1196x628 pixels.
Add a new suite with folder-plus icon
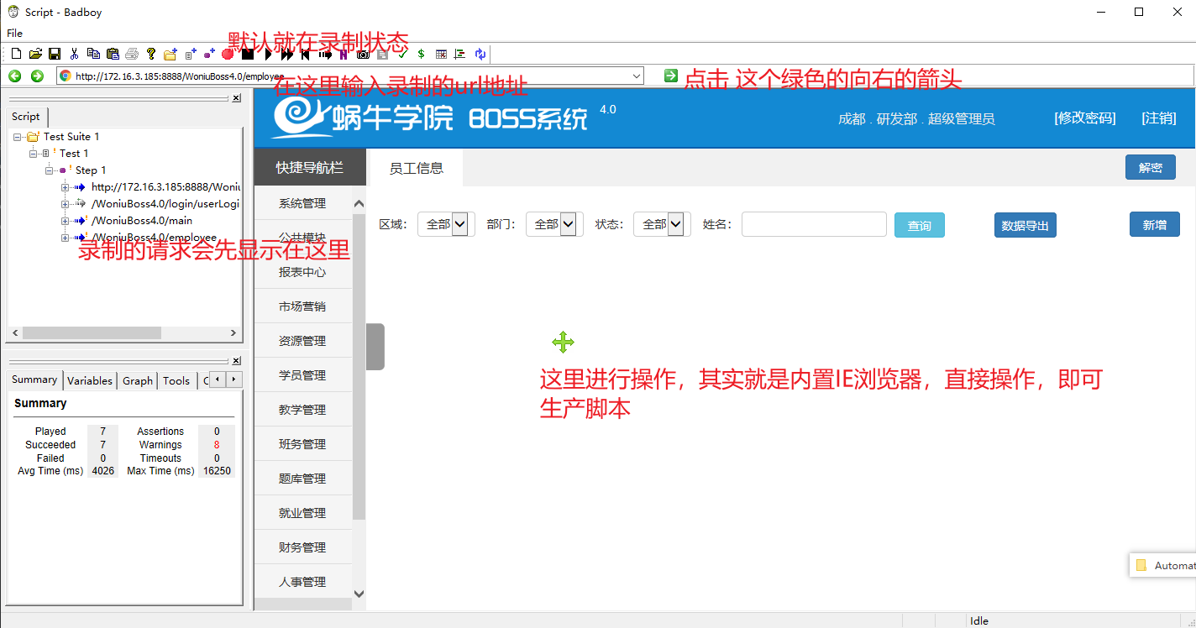click(170, 54)
